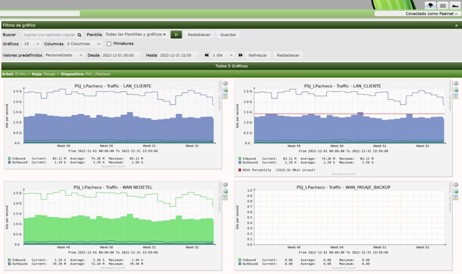The image size is (462, 274).
Task: Click the search magnifier in Buscar field
Action: (80, 35)
